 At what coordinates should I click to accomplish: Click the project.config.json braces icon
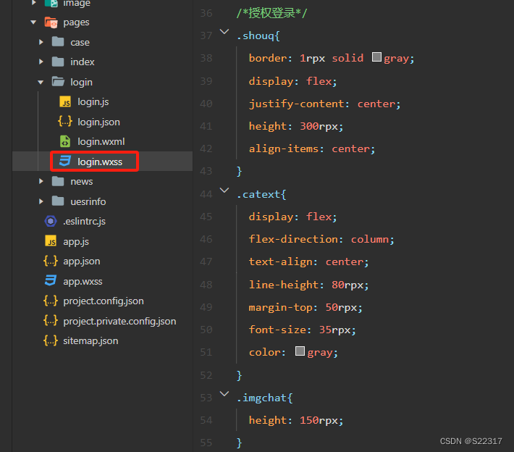coord(51,301)
